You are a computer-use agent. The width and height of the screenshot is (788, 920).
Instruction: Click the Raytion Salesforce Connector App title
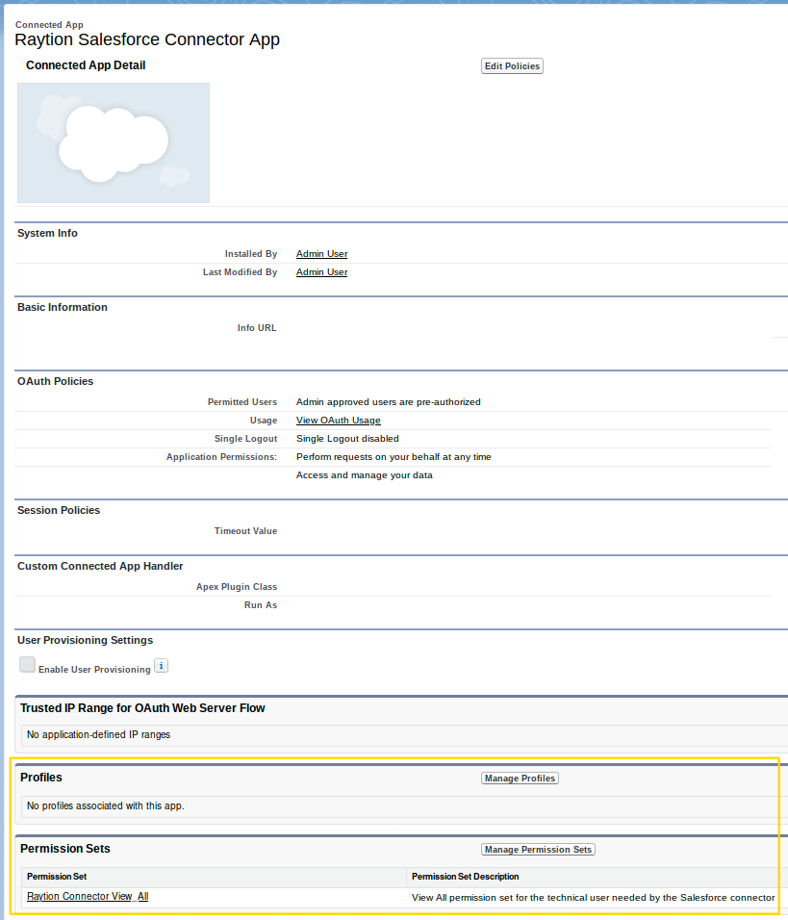coord(147,39)
